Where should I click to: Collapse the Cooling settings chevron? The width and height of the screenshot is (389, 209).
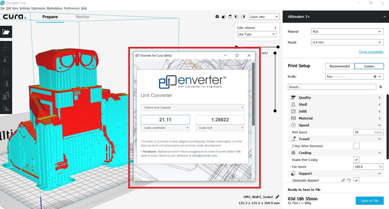click(380, 153)
